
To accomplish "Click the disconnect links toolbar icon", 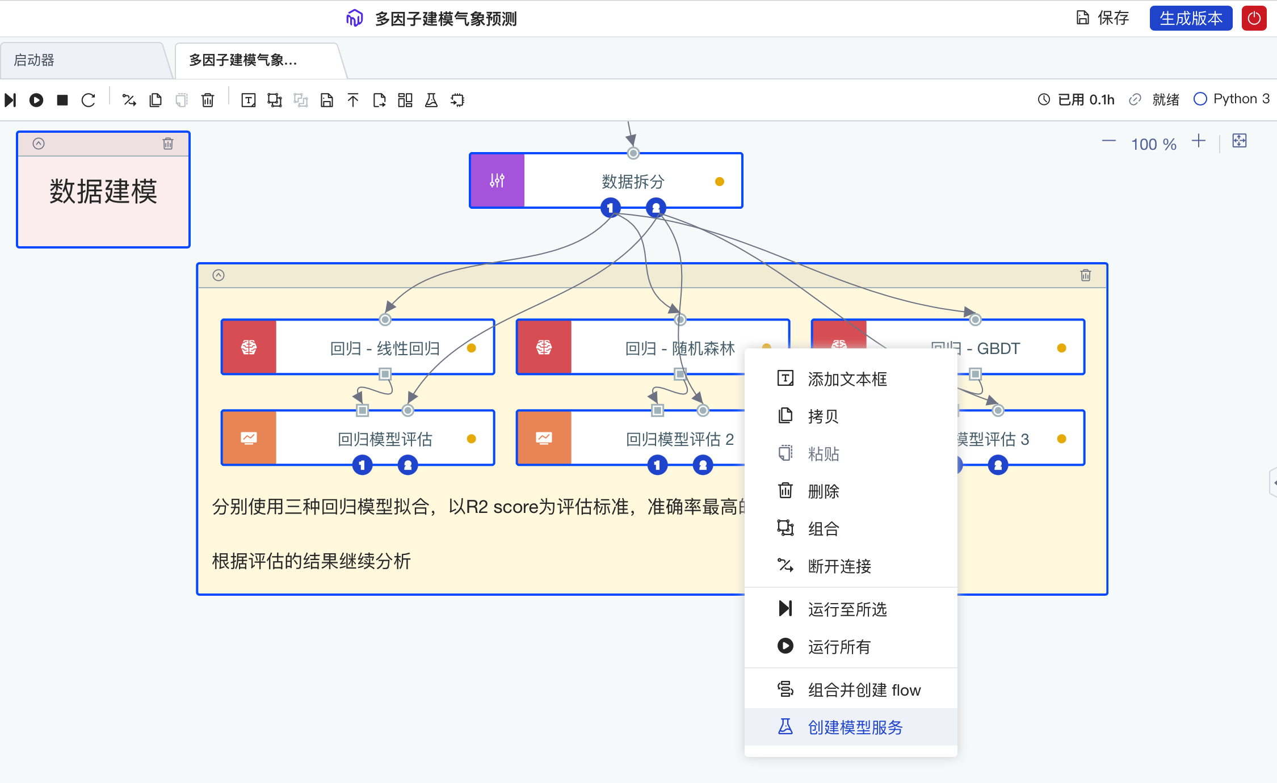I will click(x=129, y=100).
